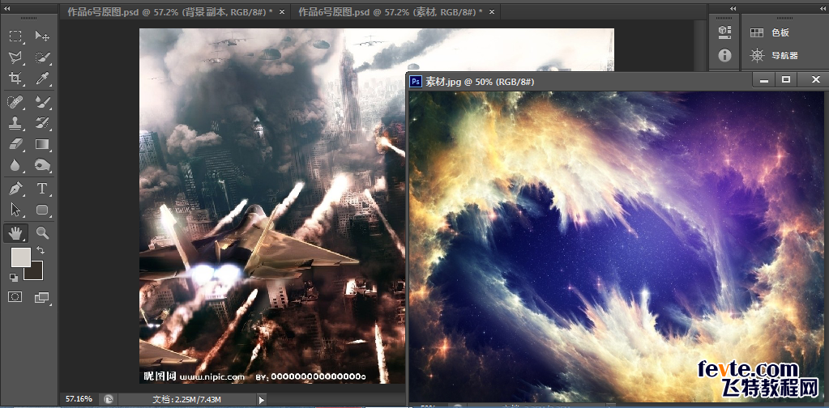
Task: Select the Rounded Rectangle shape tool
Action: [42, 210]
